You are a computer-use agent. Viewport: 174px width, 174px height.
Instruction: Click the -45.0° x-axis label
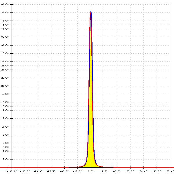coord(64,171)
